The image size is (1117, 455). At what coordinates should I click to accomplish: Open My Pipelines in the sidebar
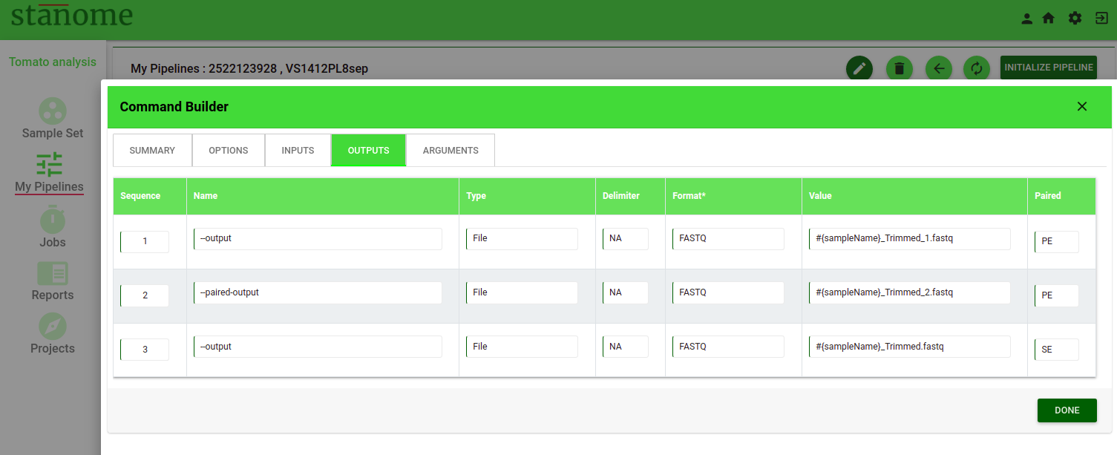pos(50,173)
